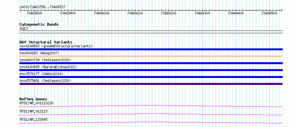Click the 6q13 band label
The width and height of the screenshot is (292, 127).
(24, 29)
